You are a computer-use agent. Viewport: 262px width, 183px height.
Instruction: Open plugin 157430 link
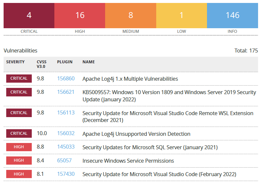click(66, 174)
